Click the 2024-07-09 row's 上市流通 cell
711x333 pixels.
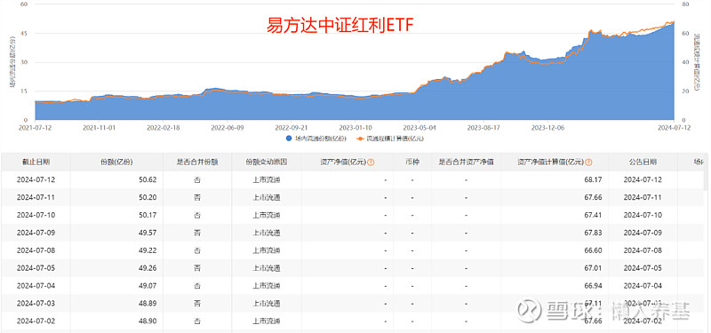point(267,233)
